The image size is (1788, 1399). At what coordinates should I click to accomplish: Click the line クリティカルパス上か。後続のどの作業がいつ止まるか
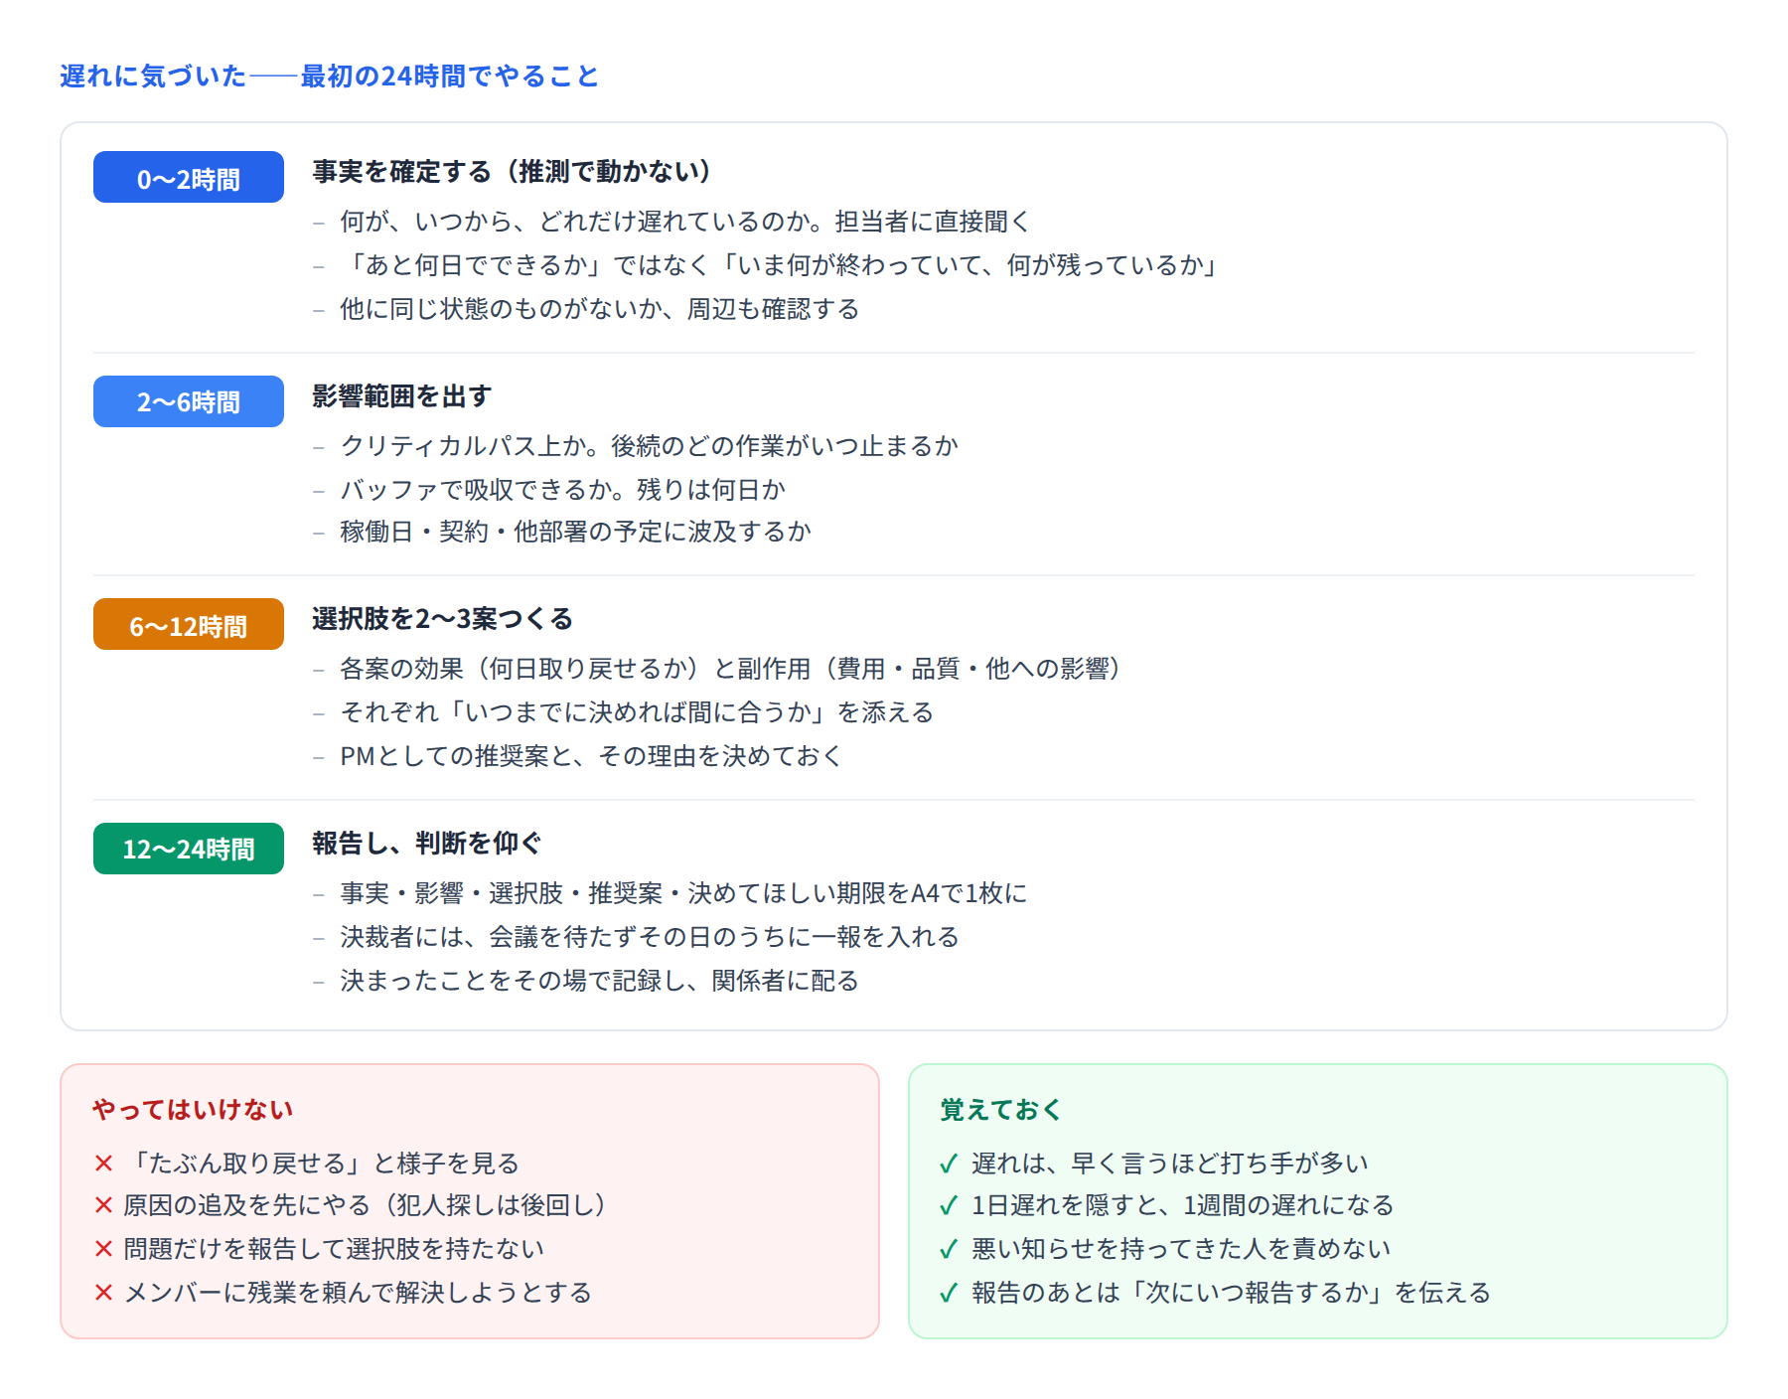(650, 446)
